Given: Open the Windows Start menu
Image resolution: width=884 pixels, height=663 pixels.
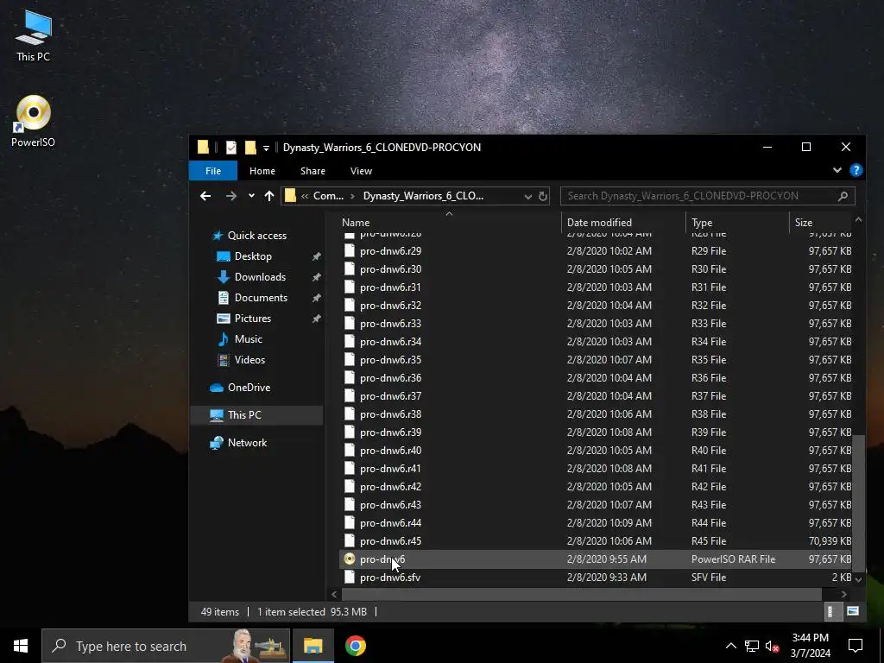Looking at the screenshot, I should (x=21, y=646).
